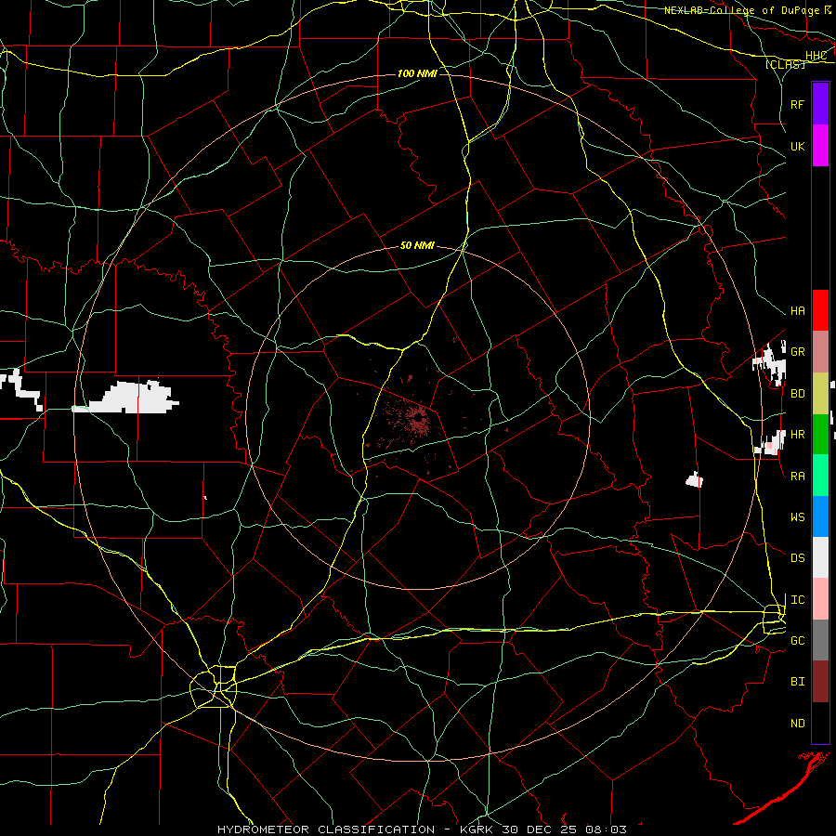This screenshot has width=836, height=836.
Task: Click the 'BI' legend label
Action: tap(797, 682)
